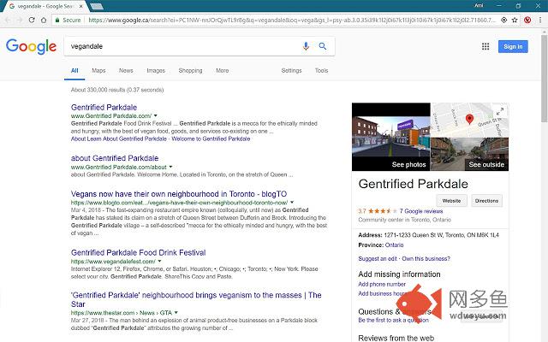The image size is (548, 342).
Task: Click the red map pin marker
Action: (x=470, y=120)
